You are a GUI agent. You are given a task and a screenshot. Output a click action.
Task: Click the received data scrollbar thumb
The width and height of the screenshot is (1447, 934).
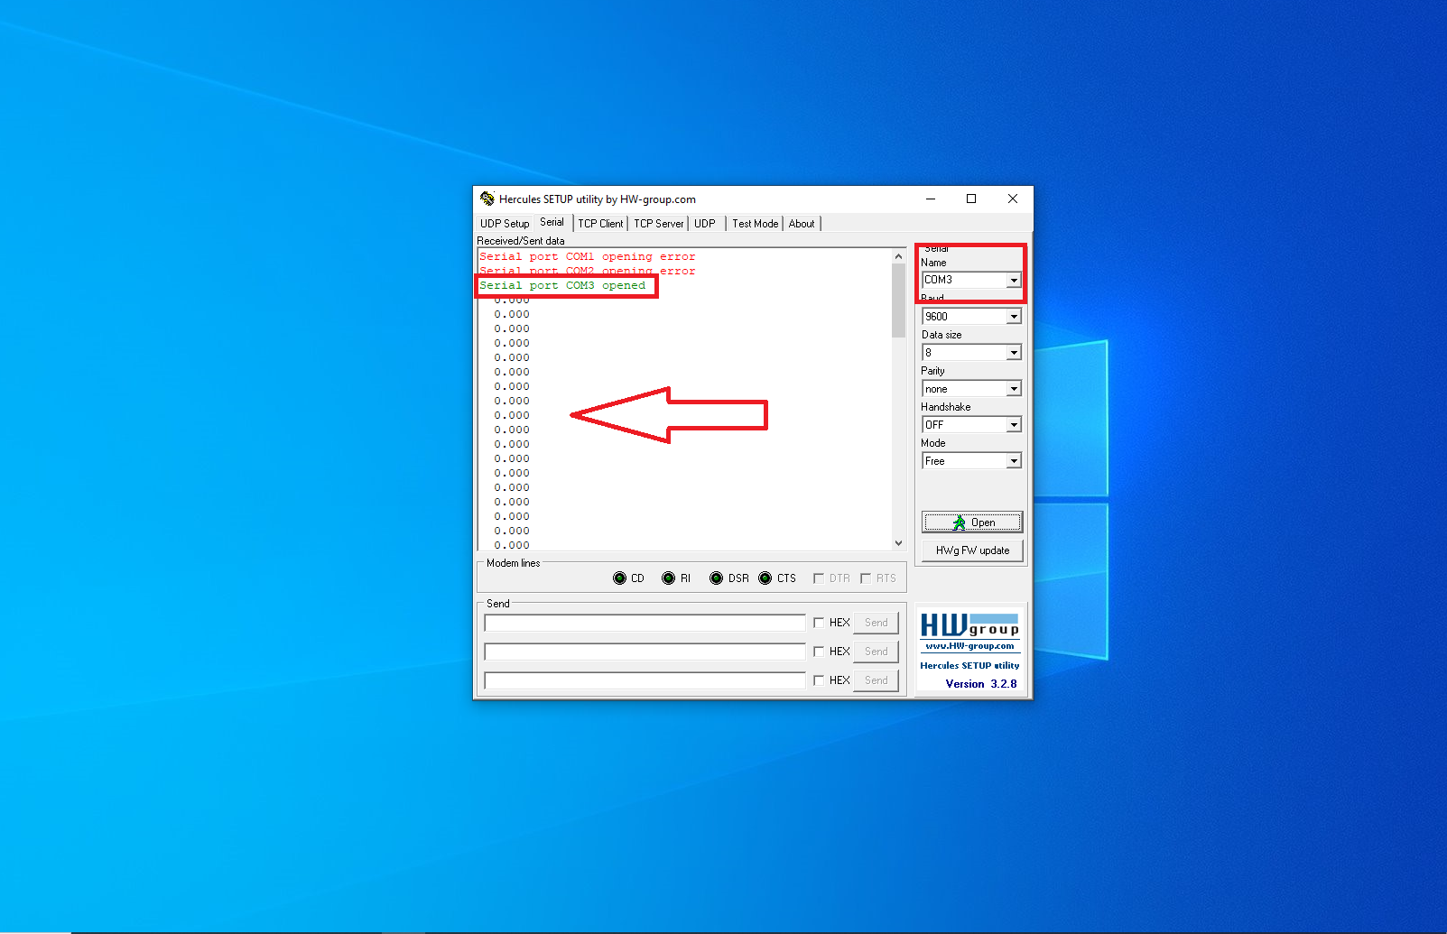[898, 301]
